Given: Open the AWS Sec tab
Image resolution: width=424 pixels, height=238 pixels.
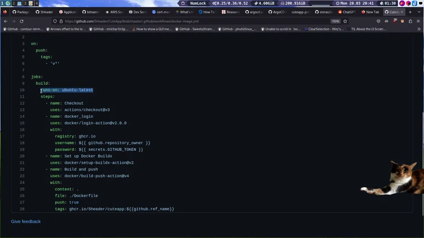Looking at the screenshot, I should pos(114,12).
